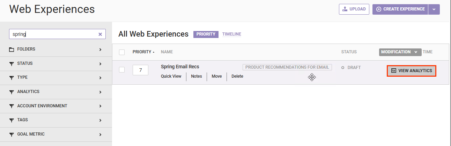
Task: Open the Modification time dropdown
Action: coord(400,52)
